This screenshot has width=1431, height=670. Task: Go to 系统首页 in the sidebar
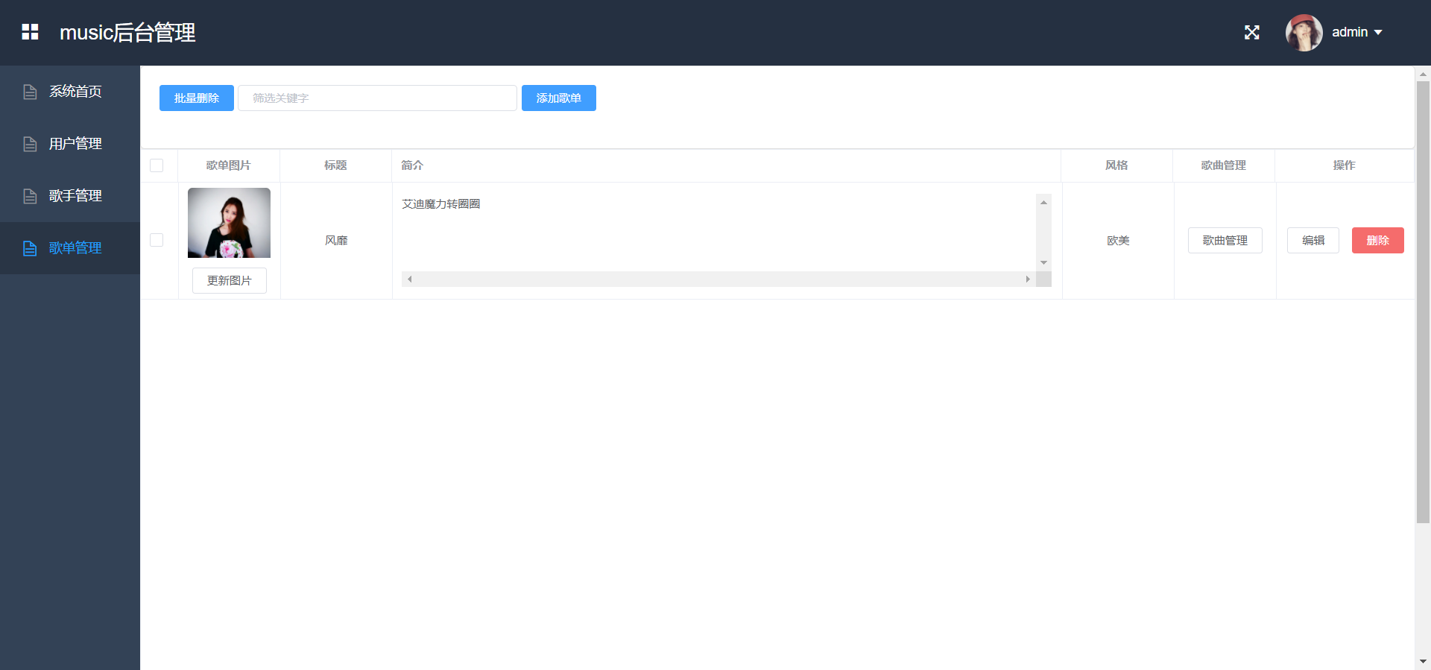[70, 92]
